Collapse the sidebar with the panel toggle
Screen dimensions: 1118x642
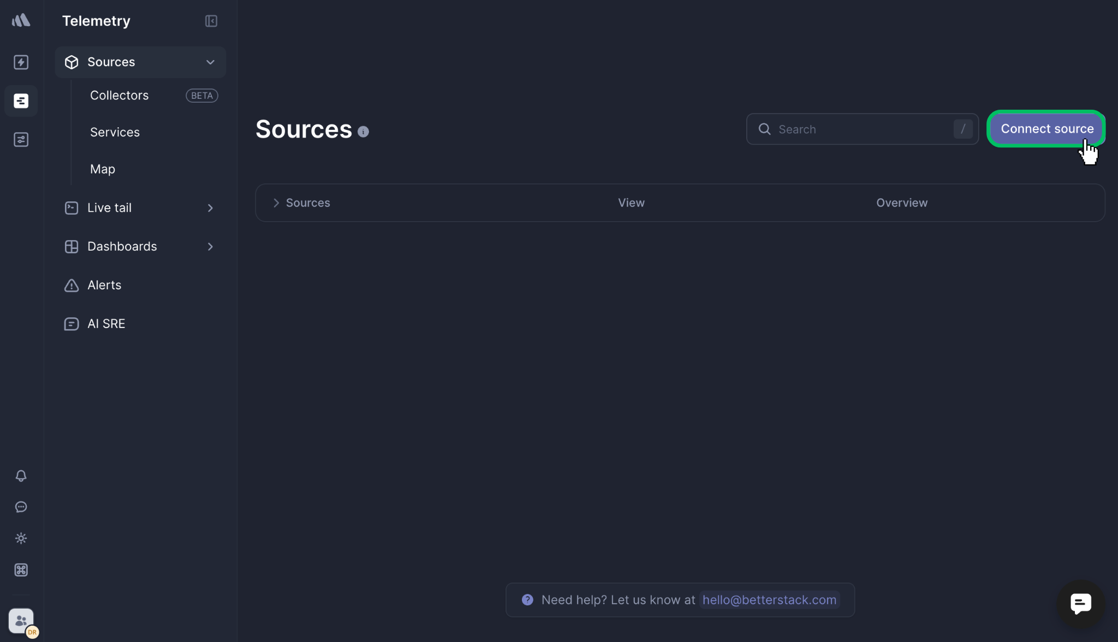coord(211,21)
